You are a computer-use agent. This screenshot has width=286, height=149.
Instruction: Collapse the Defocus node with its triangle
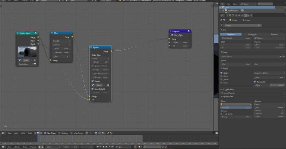coord(91,47)
